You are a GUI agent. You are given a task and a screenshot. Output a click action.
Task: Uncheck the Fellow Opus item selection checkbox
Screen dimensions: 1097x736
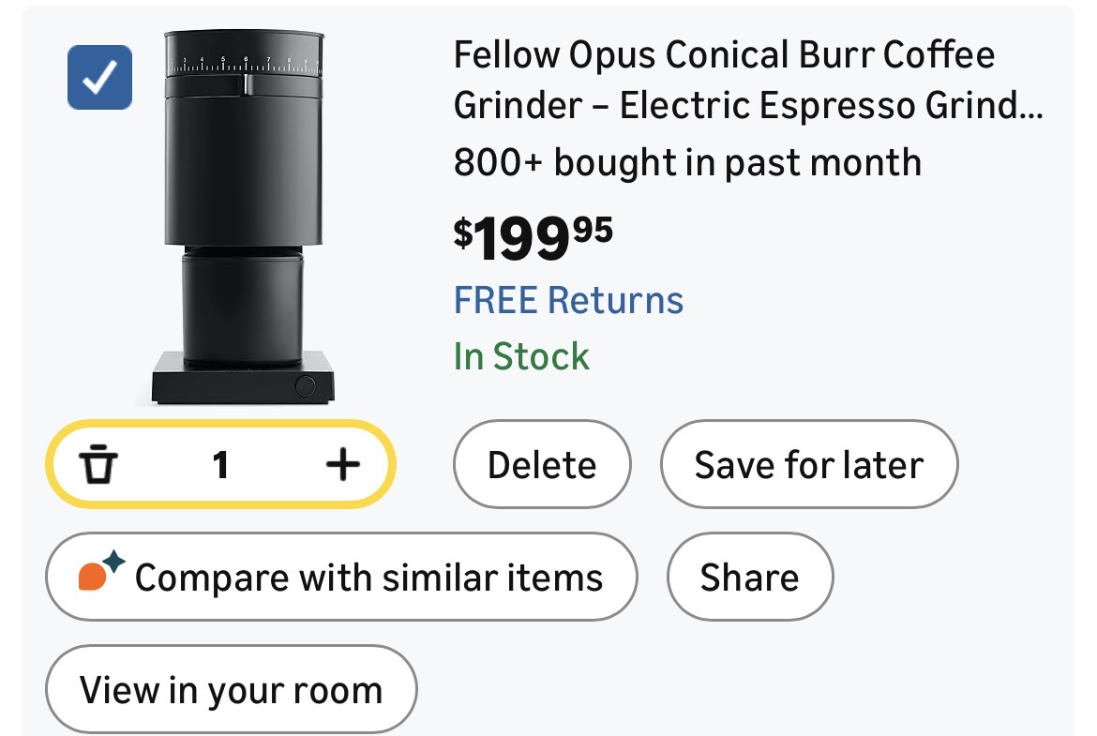pos(99,77)
